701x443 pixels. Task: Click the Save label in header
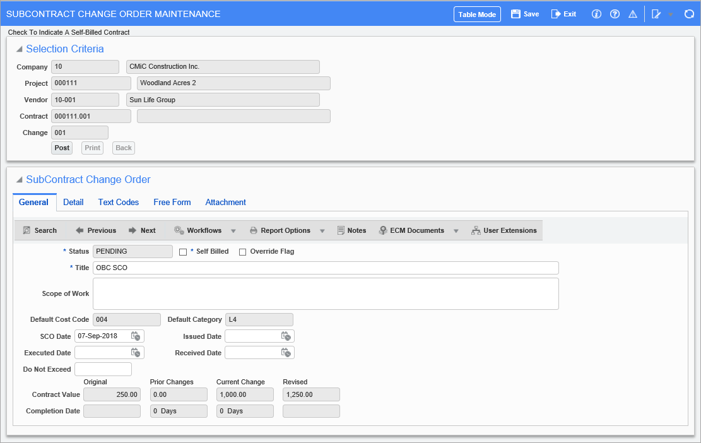click(531, 14)
